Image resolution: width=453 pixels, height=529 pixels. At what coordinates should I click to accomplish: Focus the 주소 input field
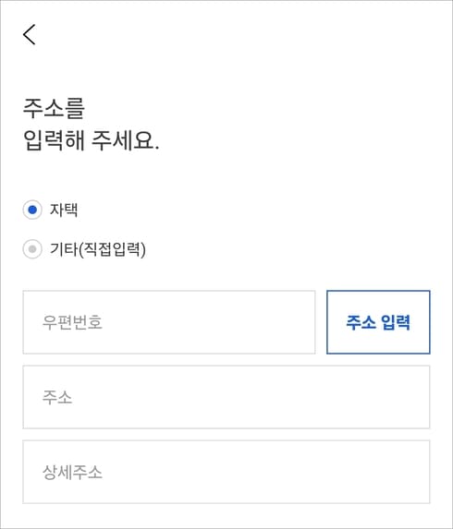point(226,397)
